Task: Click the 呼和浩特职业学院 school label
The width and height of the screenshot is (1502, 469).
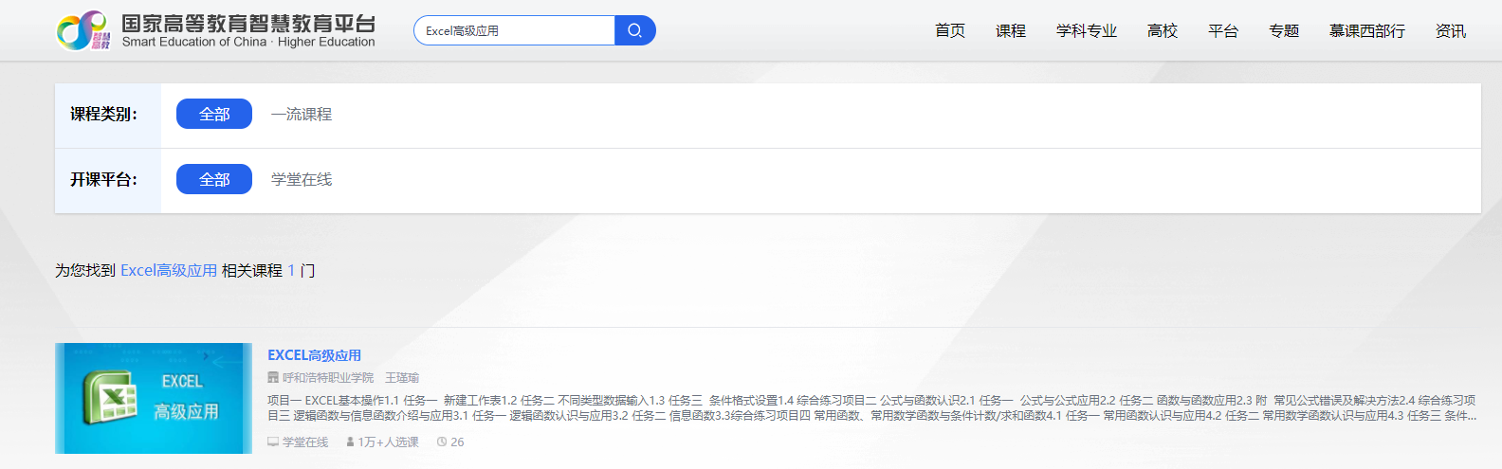Action: tap(327, 378)
